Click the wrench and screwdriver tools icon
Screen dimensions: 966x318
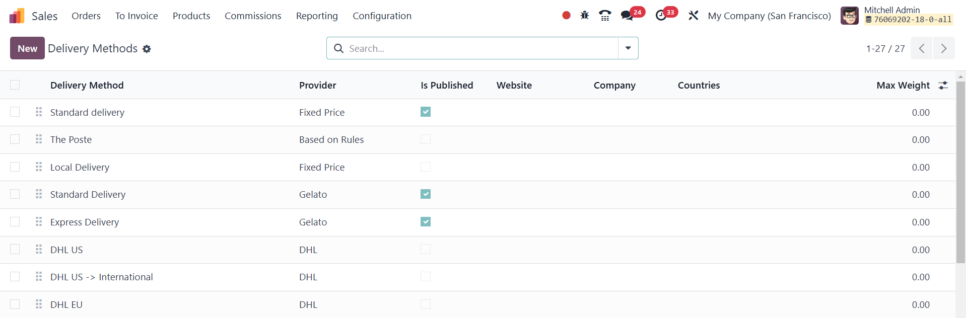(x=694, y=16)
